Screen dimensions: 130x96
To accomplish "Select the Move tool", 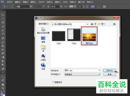I will (3, 15).
